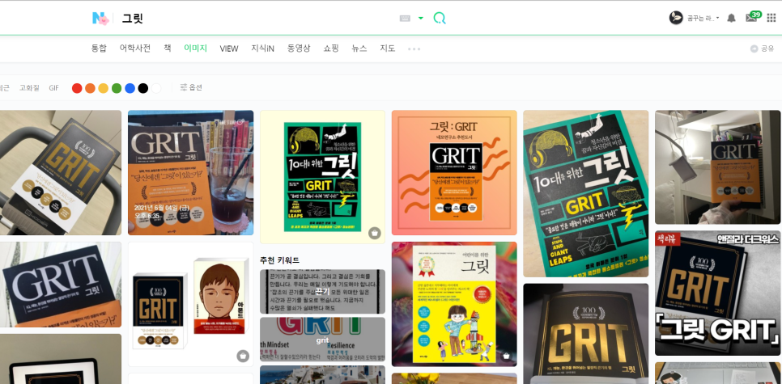This screenshot has height=384, width=782.
Task: Open the gold GRIT cover on dark background
Action: coord(586,334)
